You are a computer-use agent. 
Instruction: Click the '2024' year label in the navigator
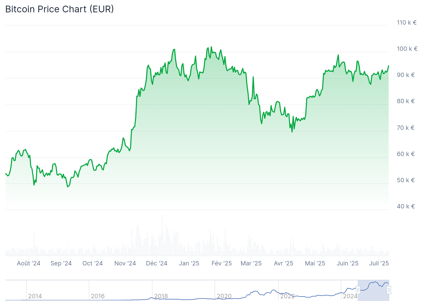350,296
